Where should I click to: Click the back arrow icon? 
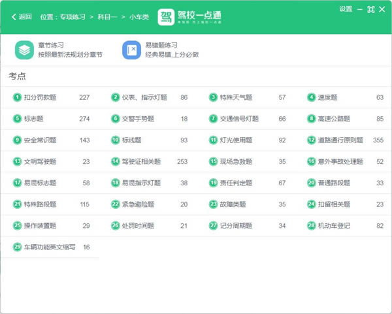(13, 16)
